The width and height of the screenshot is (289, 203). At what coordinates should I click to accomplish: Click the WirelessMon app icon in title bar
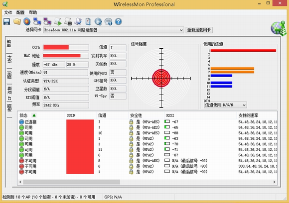[x=5, y=4]
